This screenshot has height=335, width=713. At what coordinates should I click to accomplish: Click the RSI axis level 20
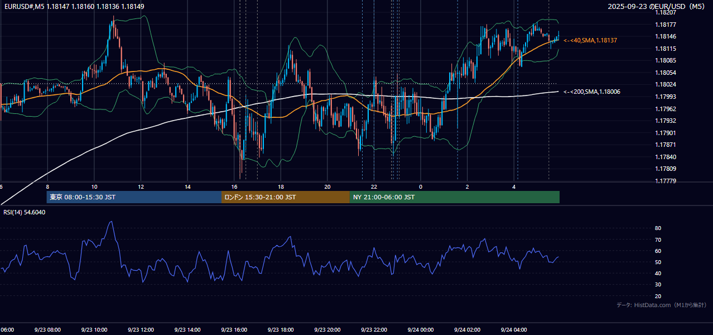[658, 296]
